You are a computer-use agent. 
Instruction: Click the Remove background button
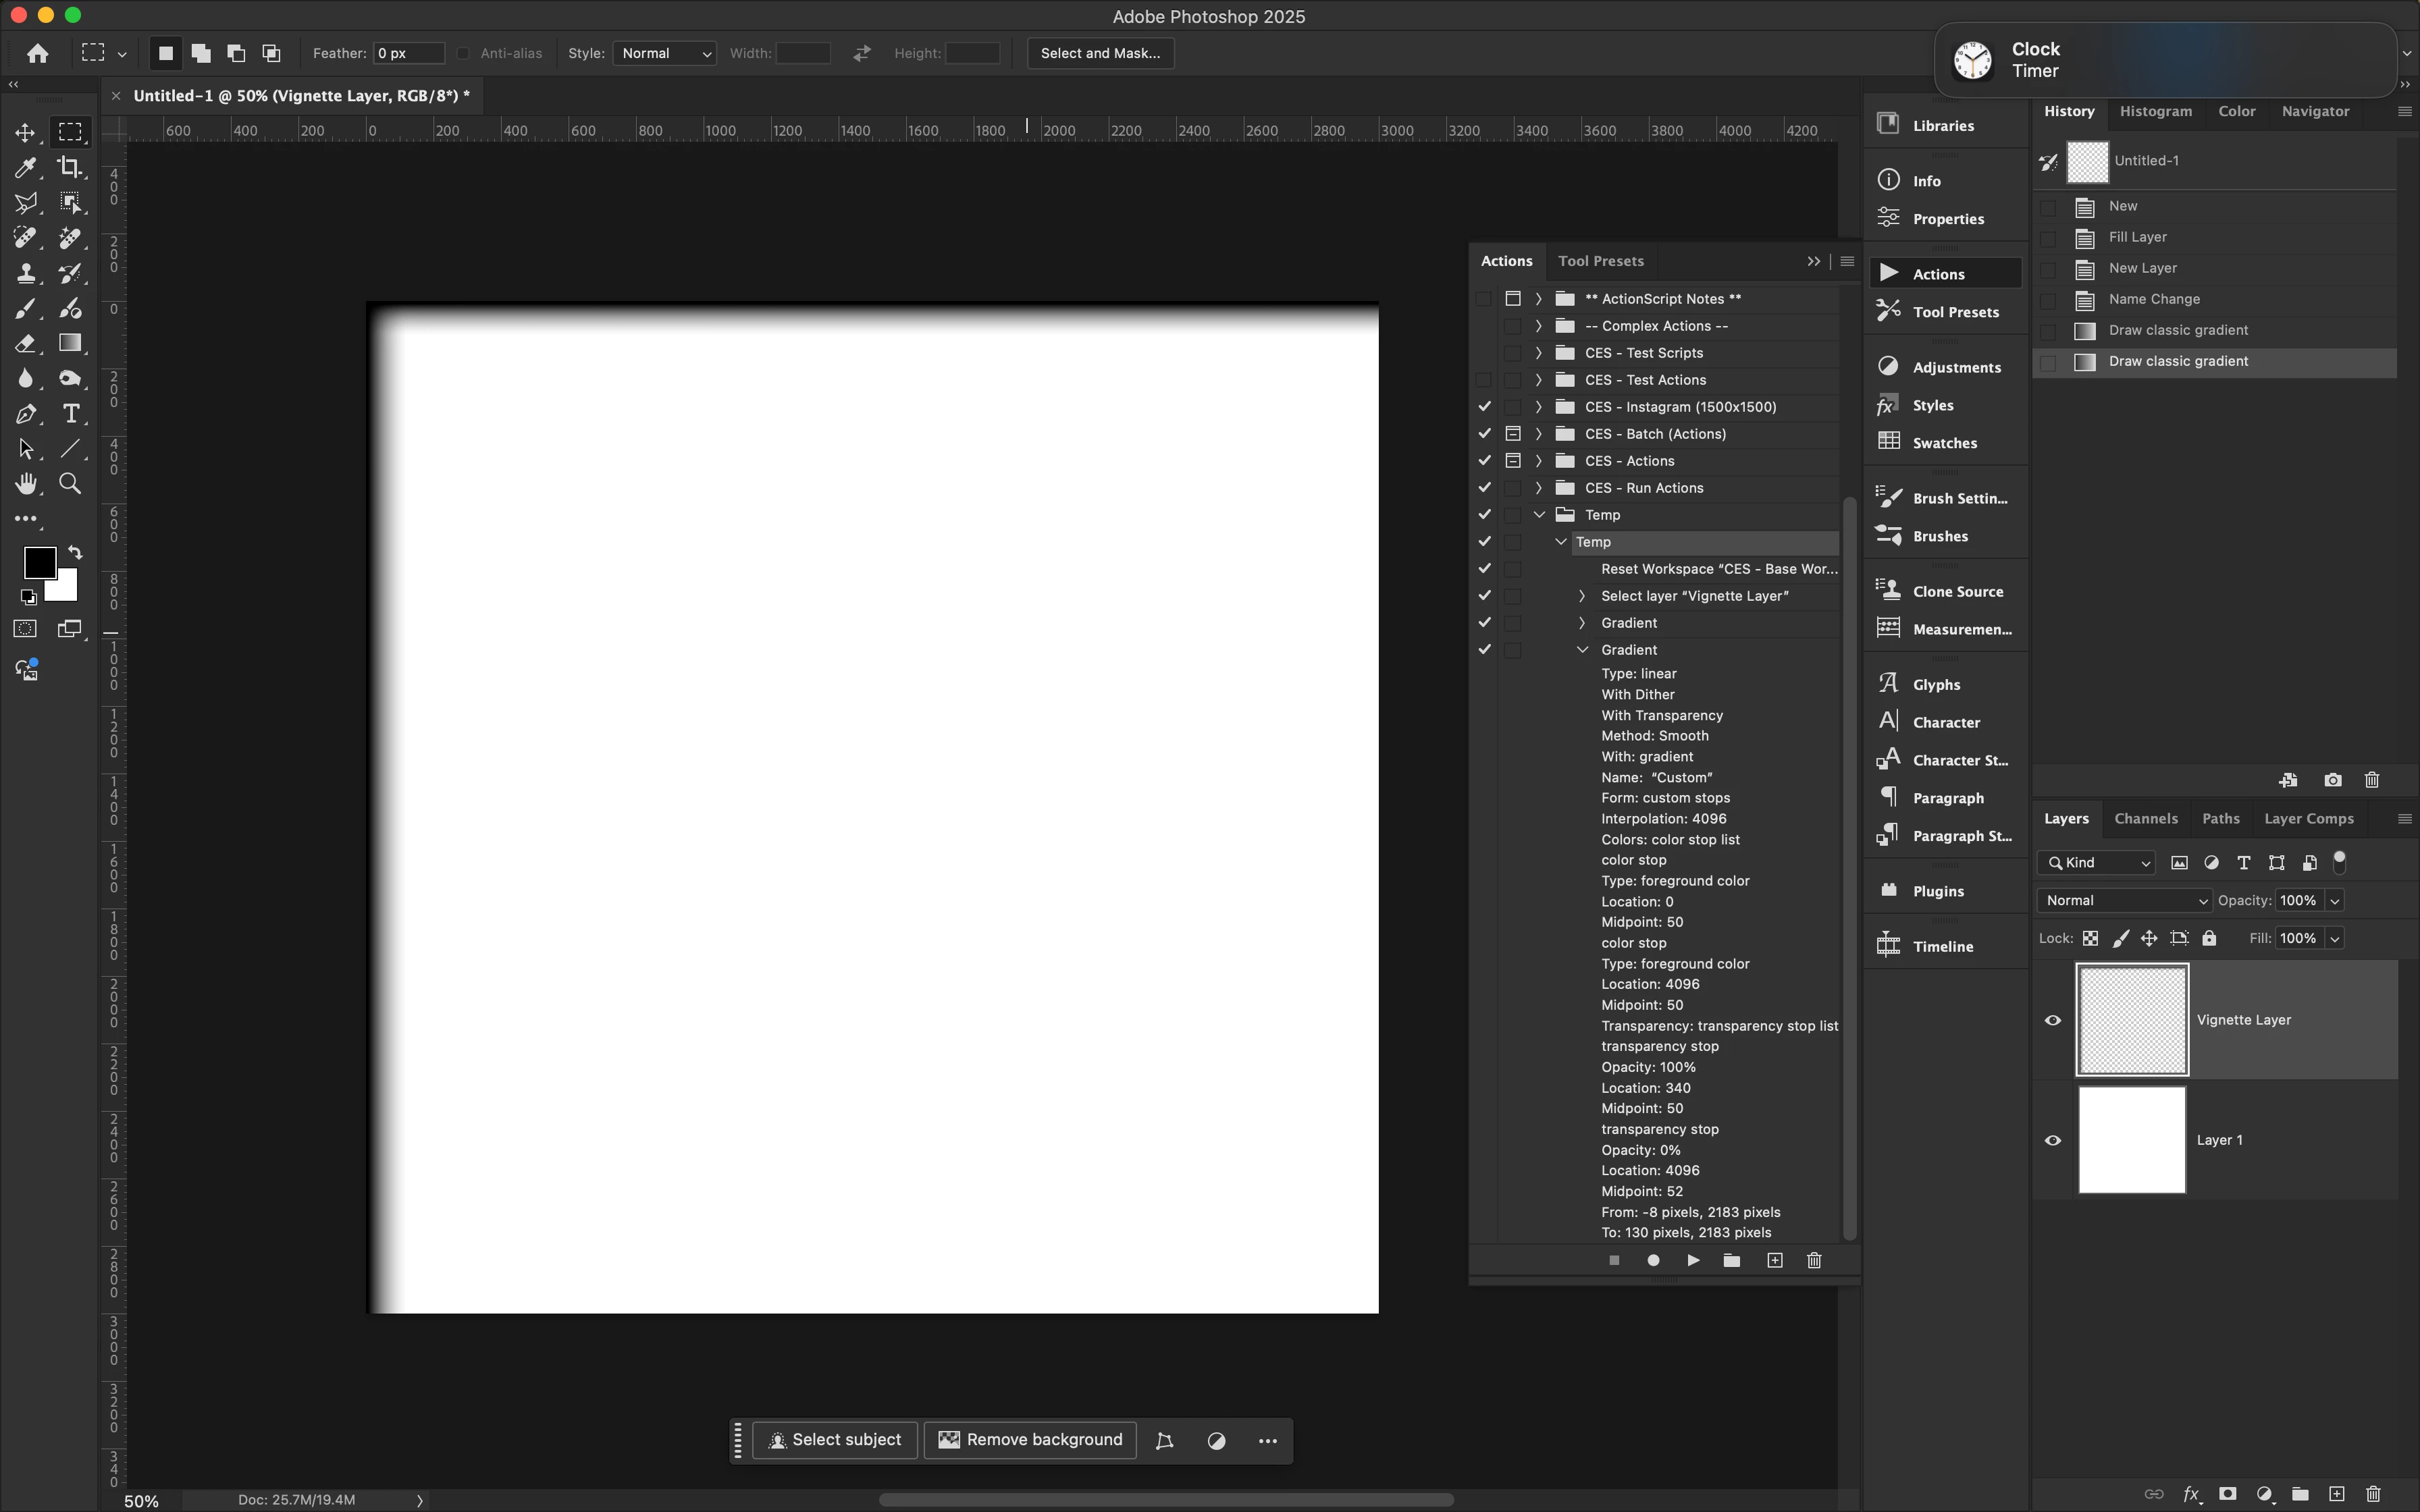click(1030, 1440)
